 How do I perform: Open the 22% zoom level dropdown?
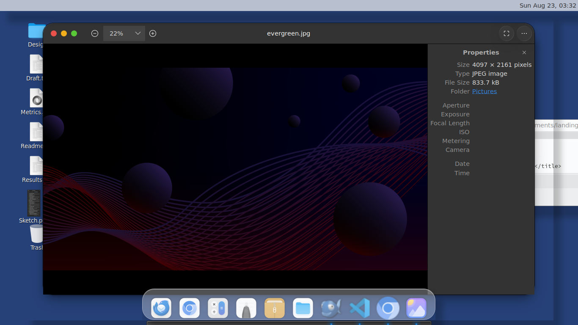[x=124, y=33]
